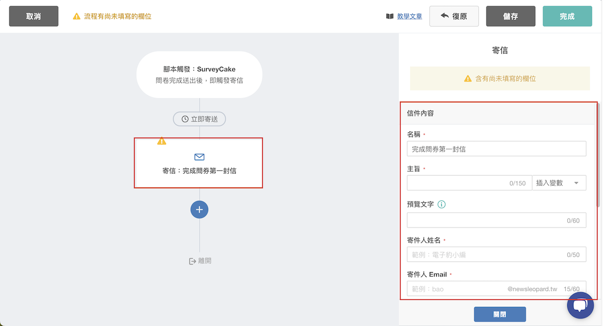Click the warning icon beside 流程有尚未填寫的欄位
603x326 pixels.
coord(76,17)
